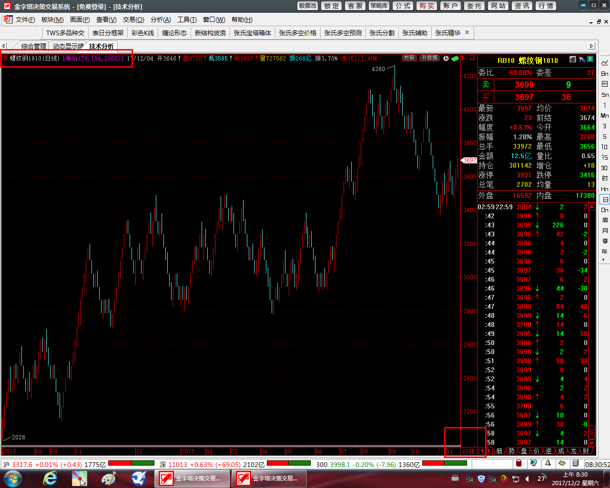Click the pointing-hand icon in quote header

pos(582,60)
